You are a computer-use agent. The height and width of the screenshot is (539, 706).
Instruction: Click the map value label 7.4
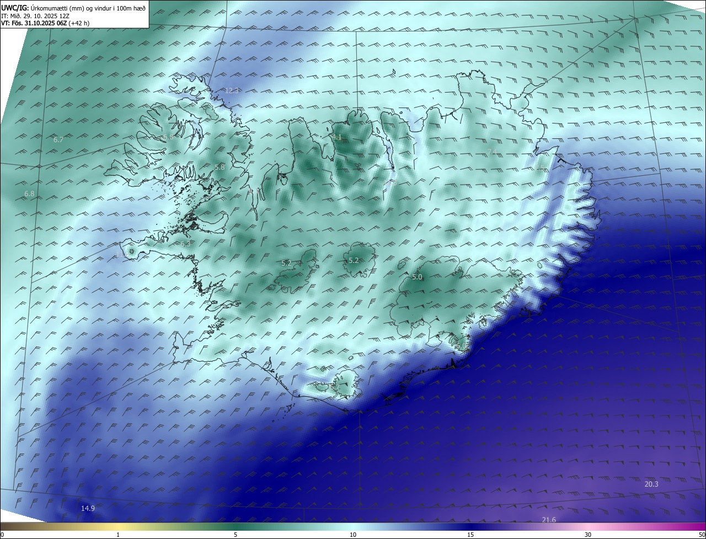click(x=493, y=152)
